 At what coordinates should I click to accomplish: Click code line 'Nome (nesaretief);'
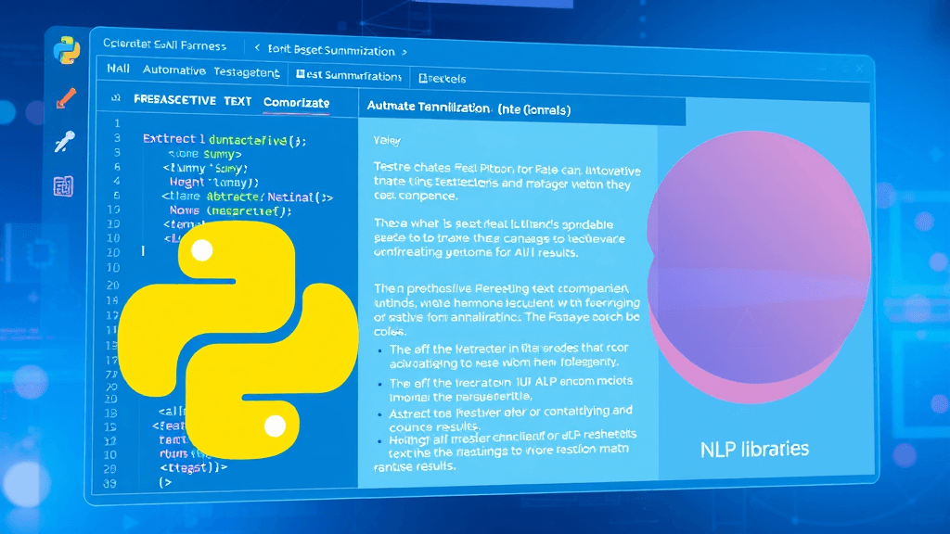click(x=231, y=210)
